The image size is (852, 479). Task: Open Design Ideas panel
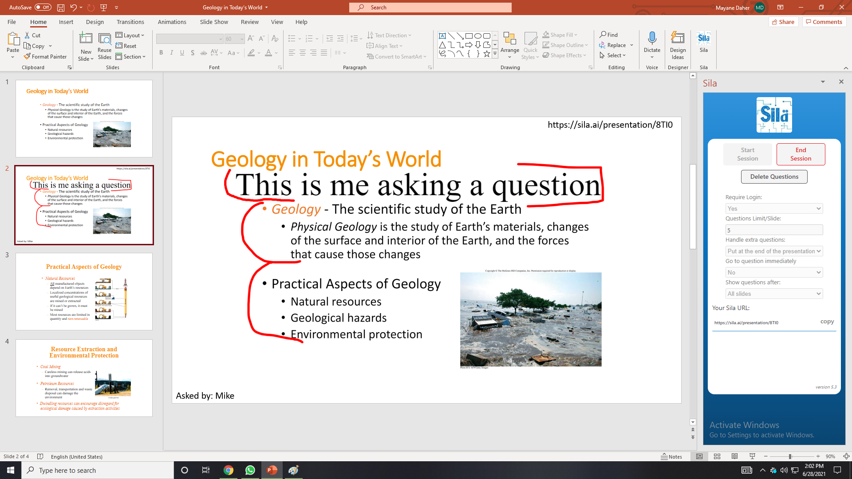[678, 45]
